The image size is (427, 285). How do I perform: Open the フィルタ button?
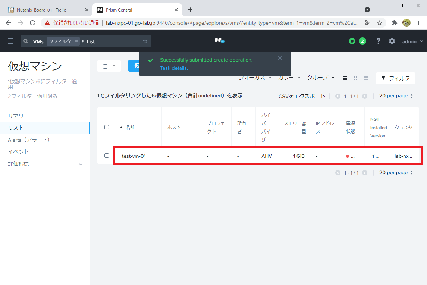click(396, 78)
